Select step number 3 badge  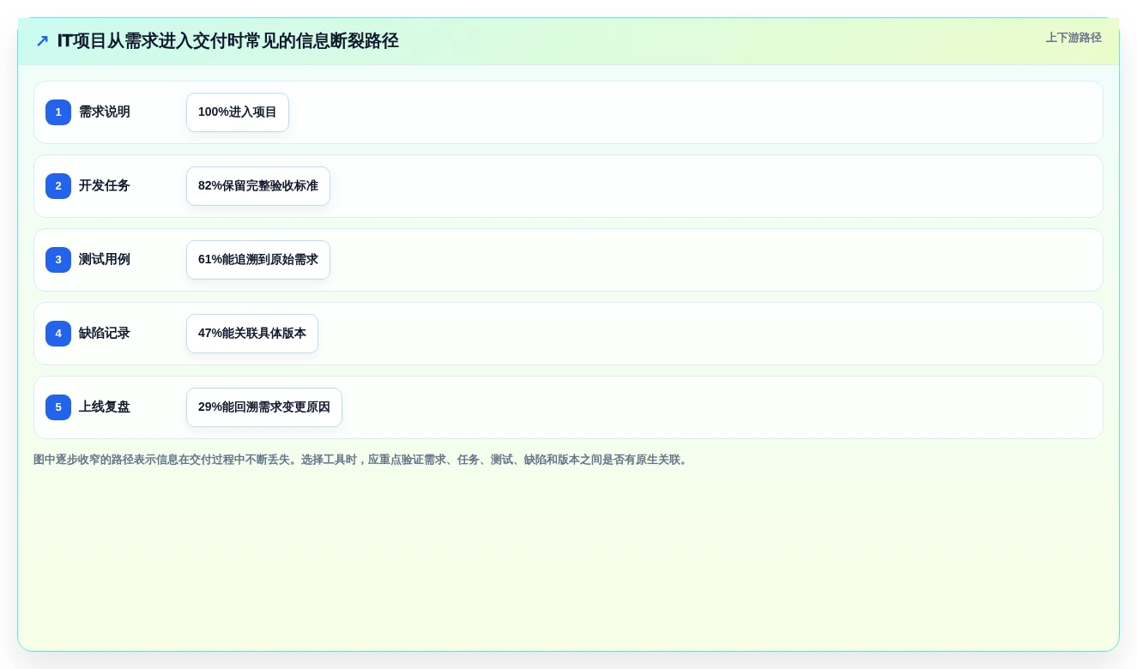58,260
